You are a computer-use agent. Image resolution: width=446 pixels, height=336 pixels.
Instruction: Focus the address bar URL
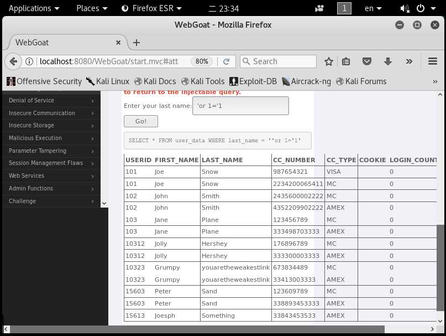[x=109, y=61]
